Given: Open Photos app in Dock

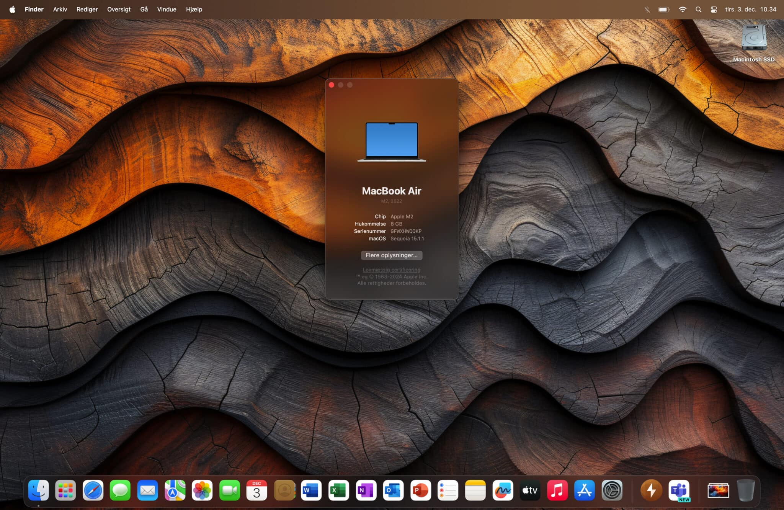Looking at the screenshot, I should coord(202,490).
